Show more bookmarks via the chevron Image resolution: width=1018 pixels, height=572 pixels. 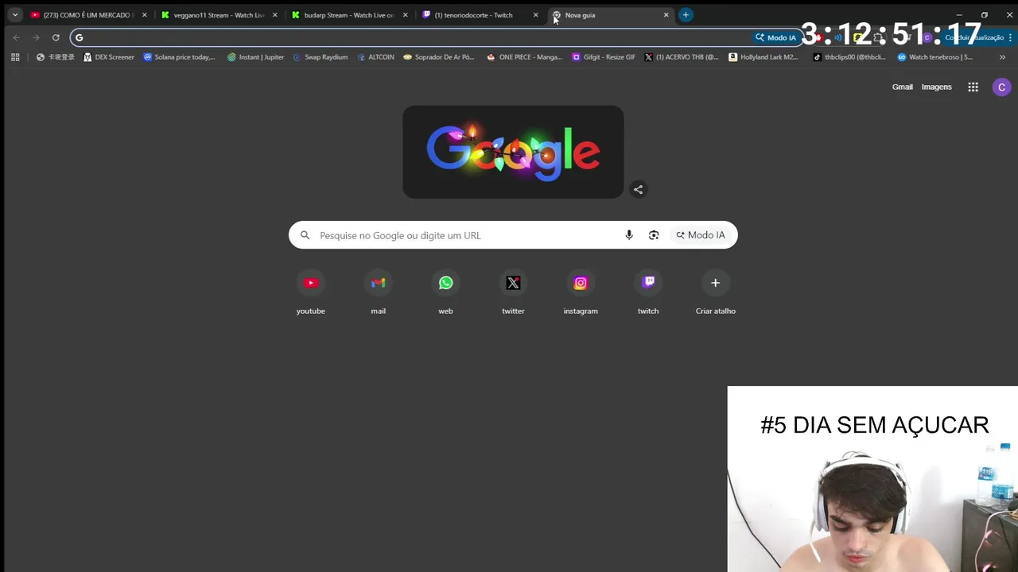1002,57
